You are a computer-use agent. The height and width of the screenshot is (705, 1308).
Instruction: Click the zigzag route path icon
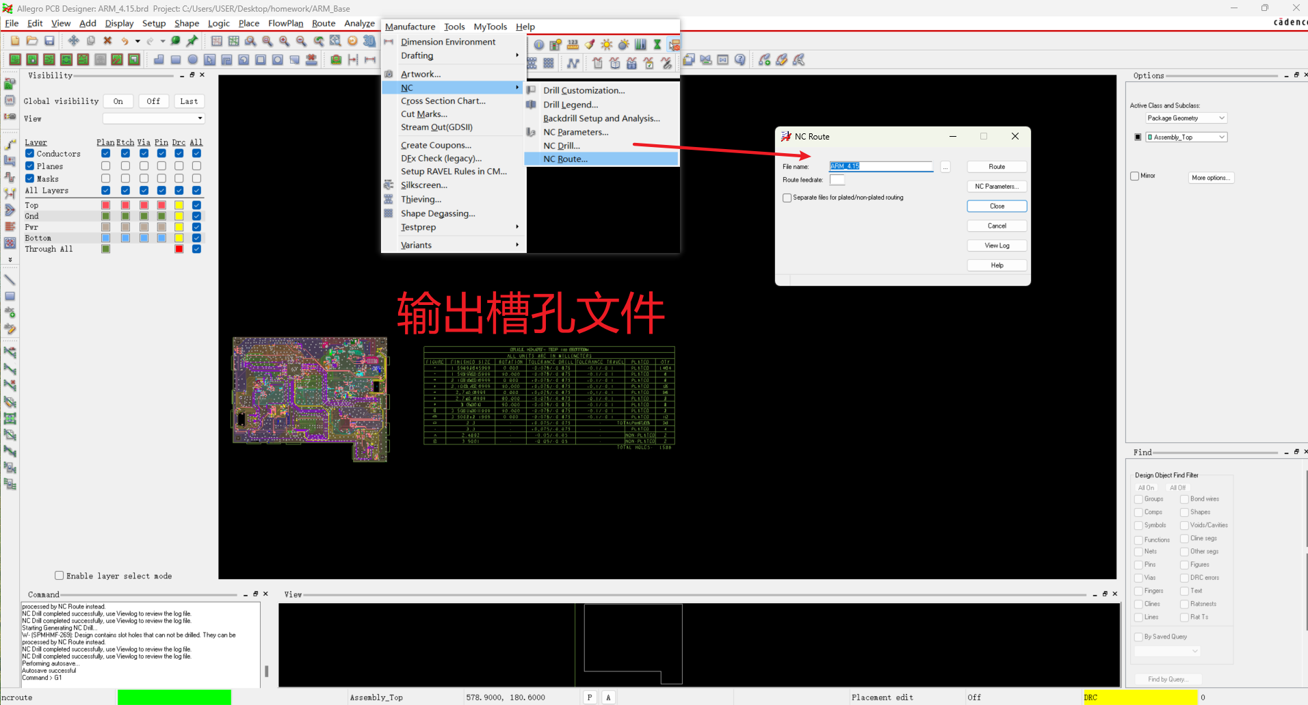click(573, 63)
